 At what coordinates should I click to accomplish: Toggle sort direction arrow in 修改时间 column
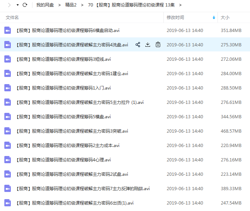[214, 18]
